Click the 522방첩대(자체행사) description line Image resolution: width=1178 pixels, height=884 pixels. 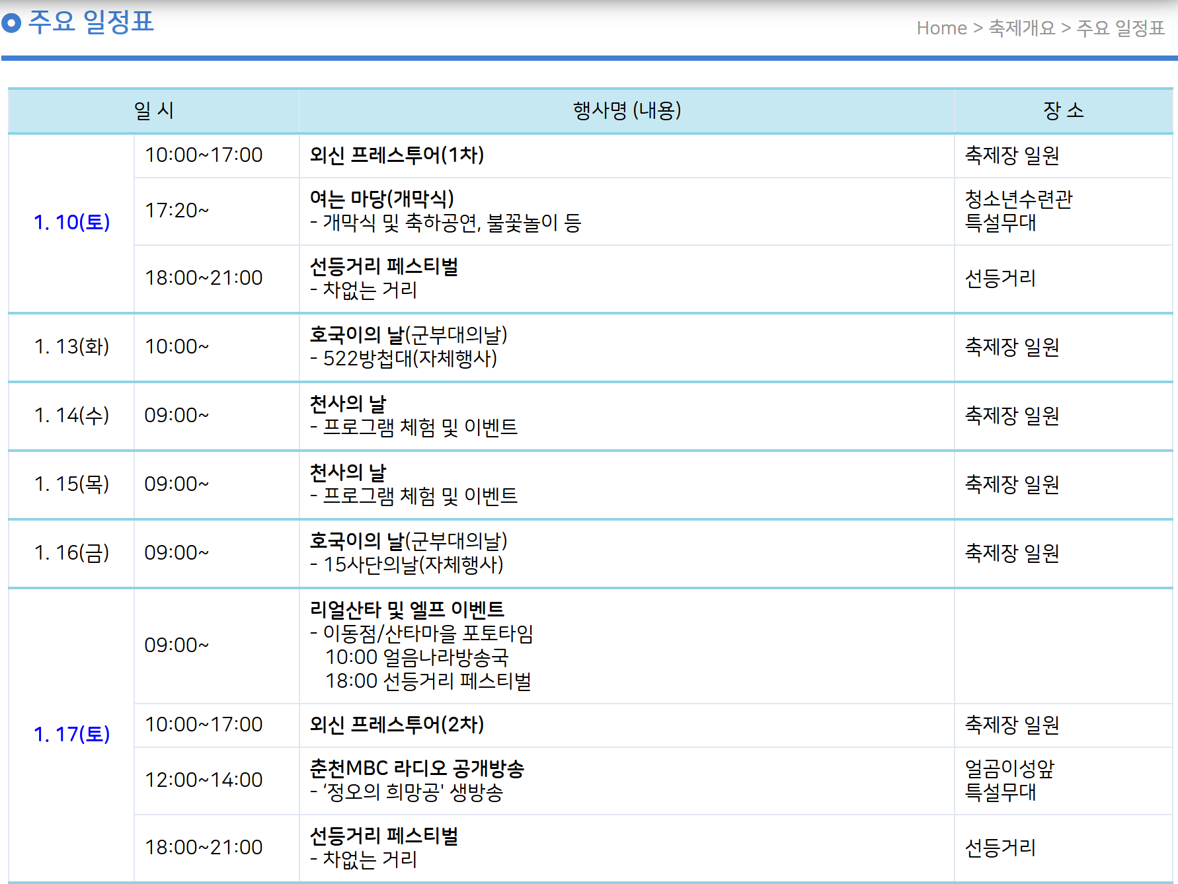click(403, 359)
